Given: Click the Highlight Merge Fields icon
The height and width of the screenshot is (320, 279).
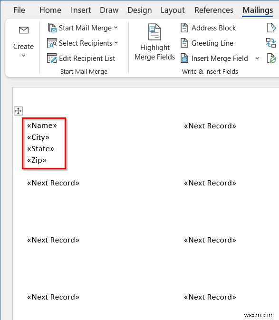Looking at the screenshot, I should click(154, 32).
